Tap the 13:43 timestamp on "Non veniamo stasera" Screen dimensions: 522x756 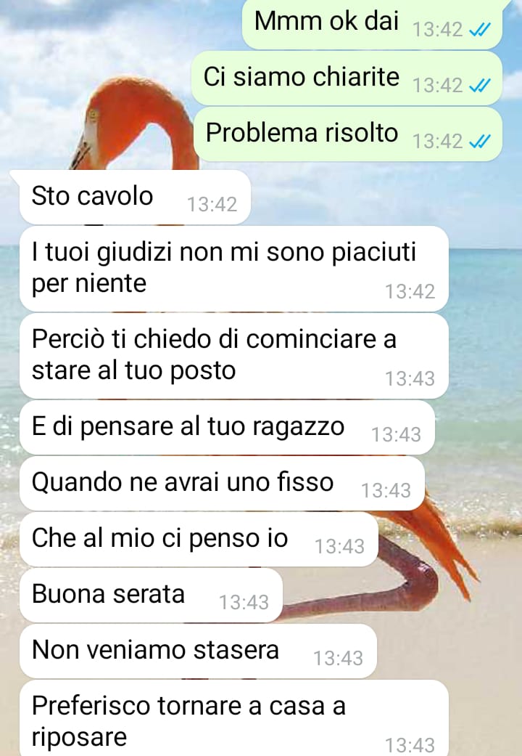[x=338, y=658]
